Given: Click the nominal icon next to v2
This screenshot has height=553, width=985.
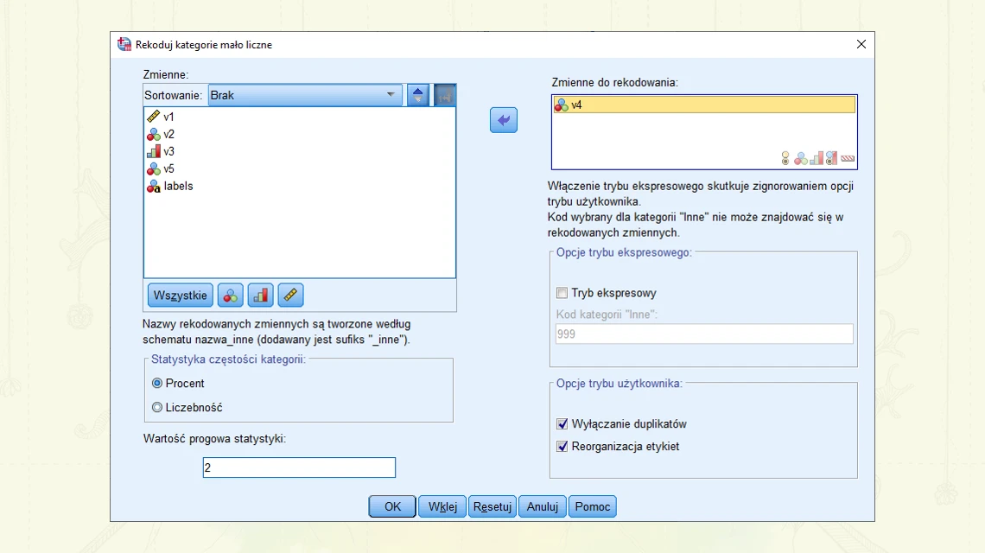Looking at the screenshot, I should pos(153,135).
